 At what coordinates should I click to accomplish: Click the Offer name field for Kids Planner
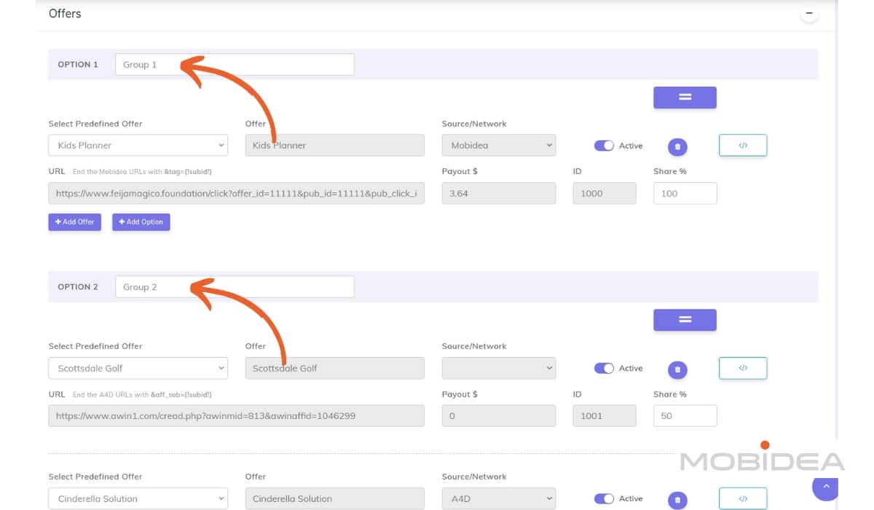335,145
